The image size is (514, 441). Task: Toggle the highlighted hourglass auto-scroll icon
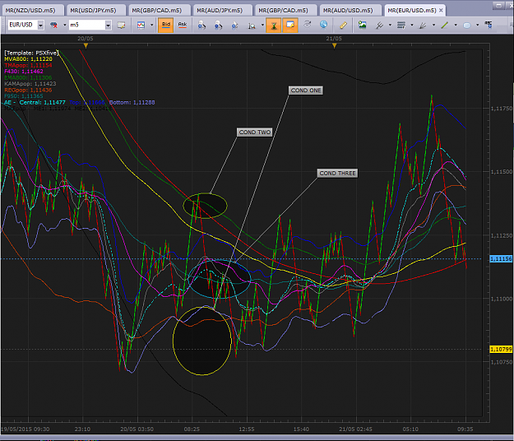pos(274,25)
